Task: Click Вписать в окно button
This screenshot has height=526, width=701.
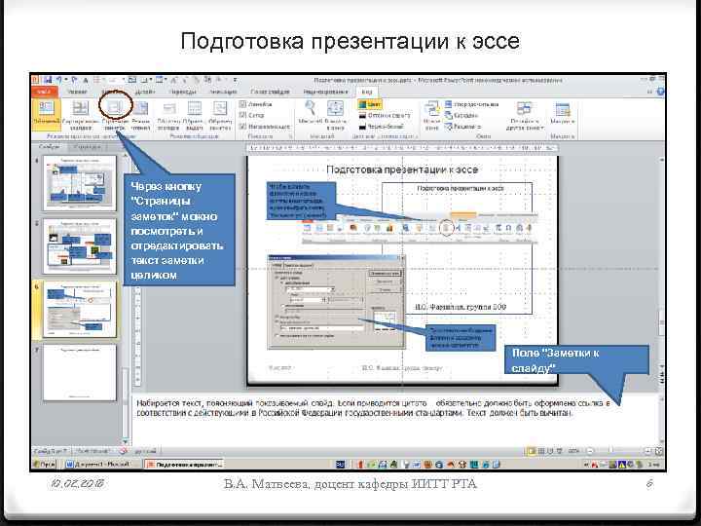Action: coord(335,115)
